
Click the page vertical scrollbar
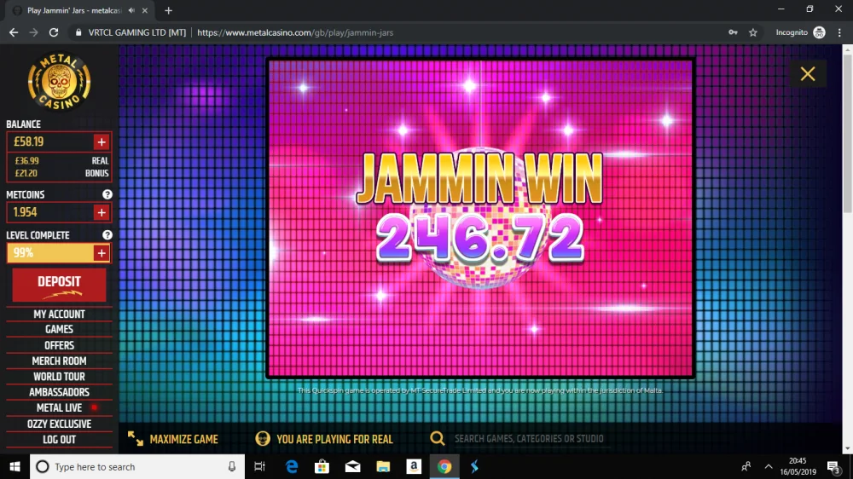(x=847, y=133)
